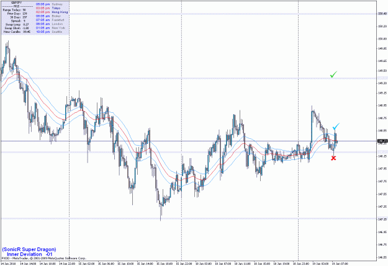Select the Sydney time row in info panel
388x266 pixels.
coord(49,4)
